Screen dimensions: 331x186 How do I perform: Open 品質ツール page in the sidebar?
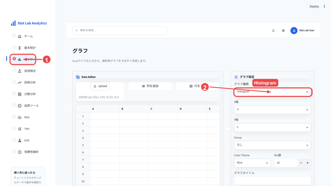31,106
